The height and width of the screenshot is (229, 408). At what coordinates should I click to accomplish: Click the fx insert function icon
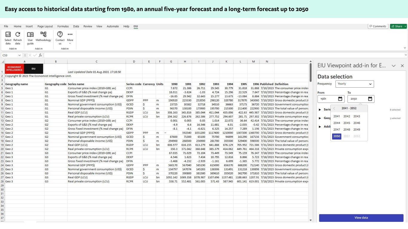coord(40,55)
